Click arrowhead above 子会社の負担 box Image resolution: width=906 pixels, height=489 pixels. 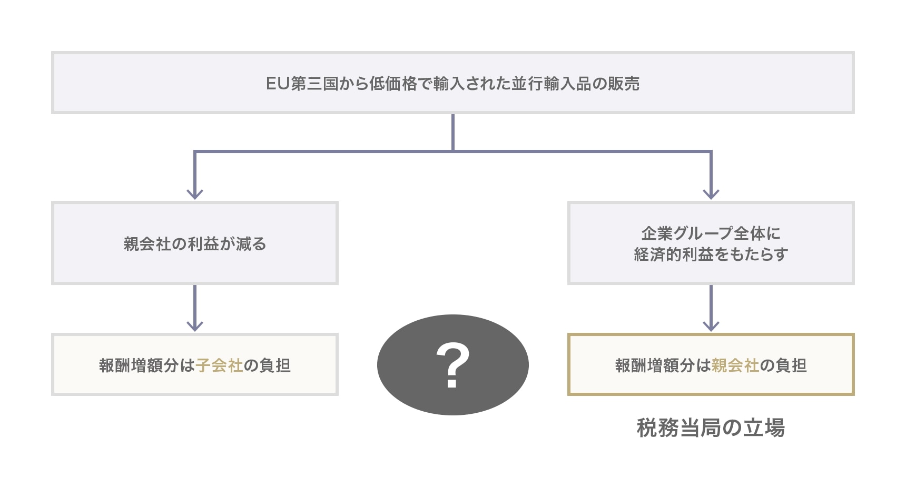coord(195,326)
